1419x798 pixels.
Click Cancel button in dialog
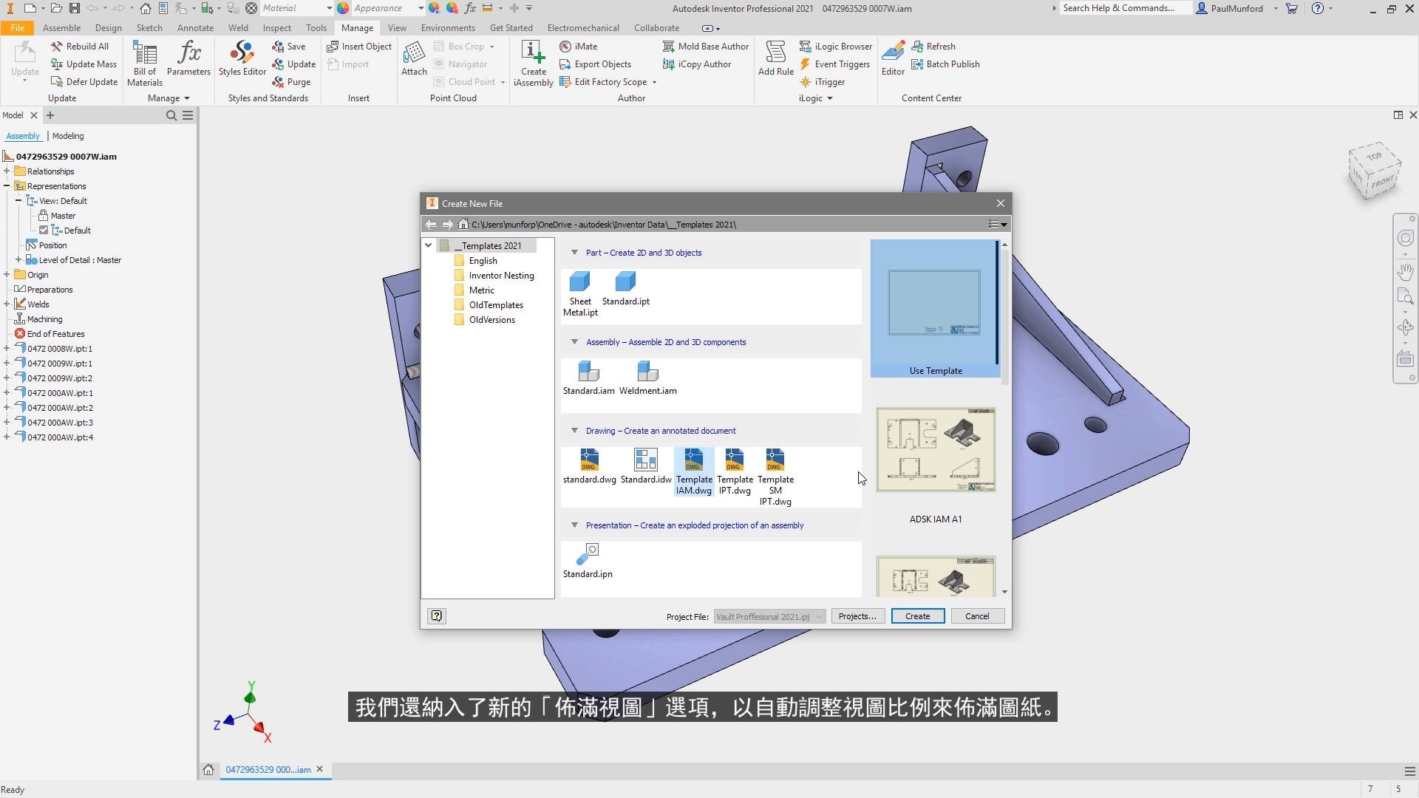click(977, 616)
